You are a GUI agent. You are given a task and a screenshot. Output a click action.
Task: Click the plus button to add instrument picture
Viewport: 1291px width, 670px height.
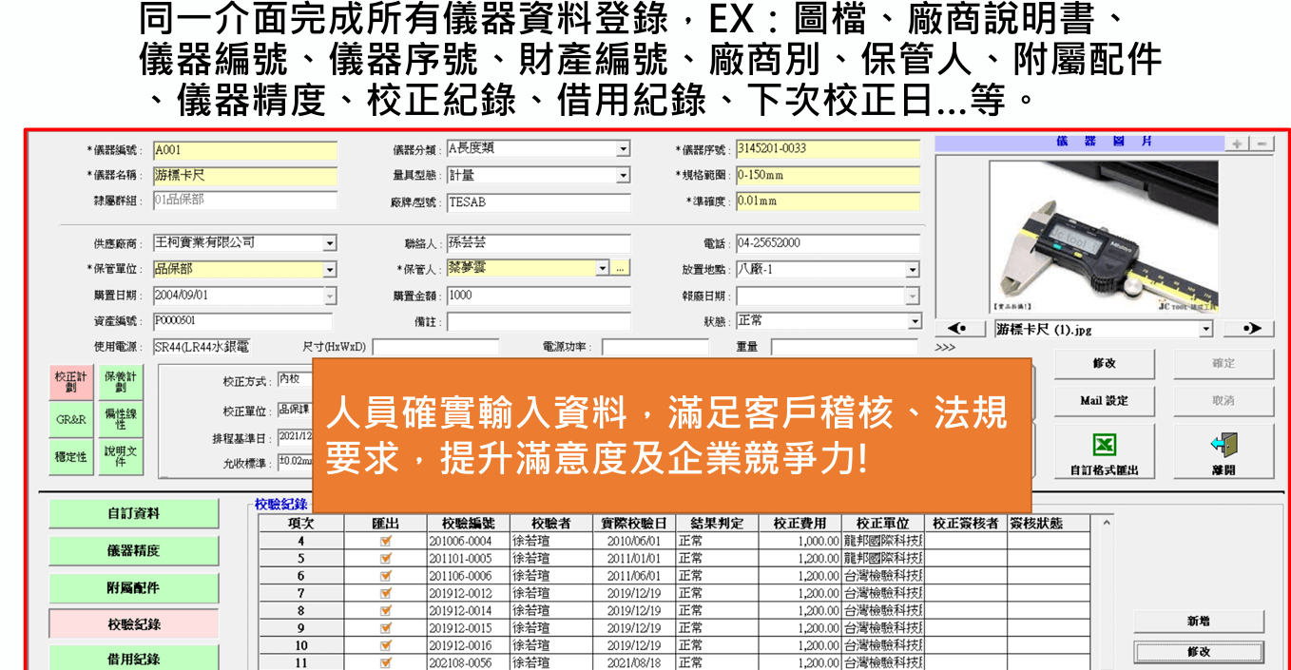(1237, 144)
